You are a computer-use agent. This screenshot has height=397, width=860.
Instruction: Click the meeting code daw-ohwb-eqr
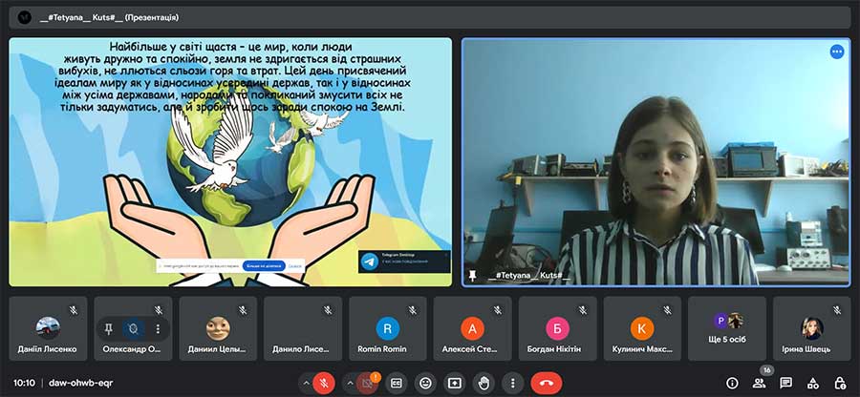pyautogui.click(x=80, y=383)
